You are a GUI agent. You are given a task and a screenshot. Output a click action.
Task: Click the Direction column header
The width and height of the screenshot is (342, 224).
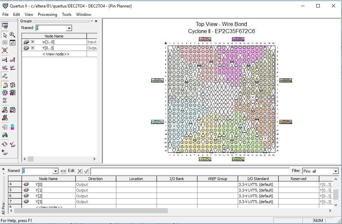pyautogui.click(x=96, y=179)
